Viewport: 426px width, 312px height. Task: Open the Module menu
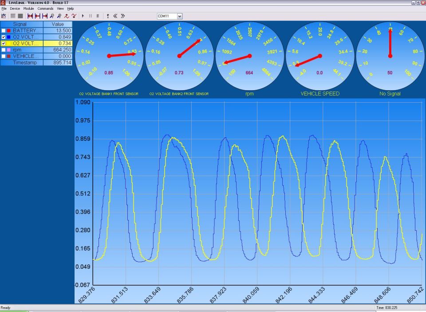[28, 9]
